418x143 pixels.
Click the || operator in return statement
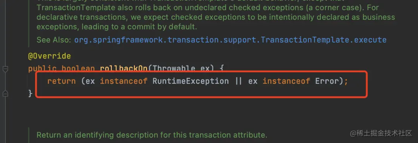pyautogui.click(x=238, y=81)
